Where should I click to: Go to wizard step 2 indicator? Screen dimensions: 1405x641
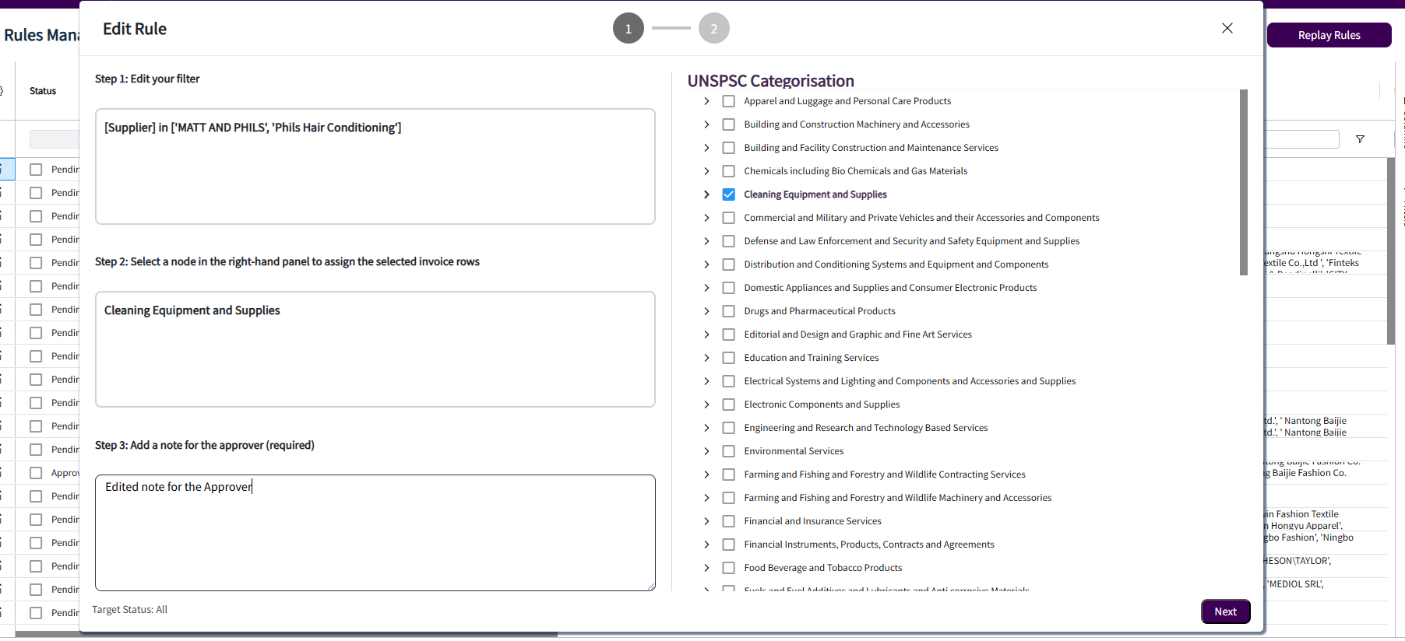click(x=714, y=29)
